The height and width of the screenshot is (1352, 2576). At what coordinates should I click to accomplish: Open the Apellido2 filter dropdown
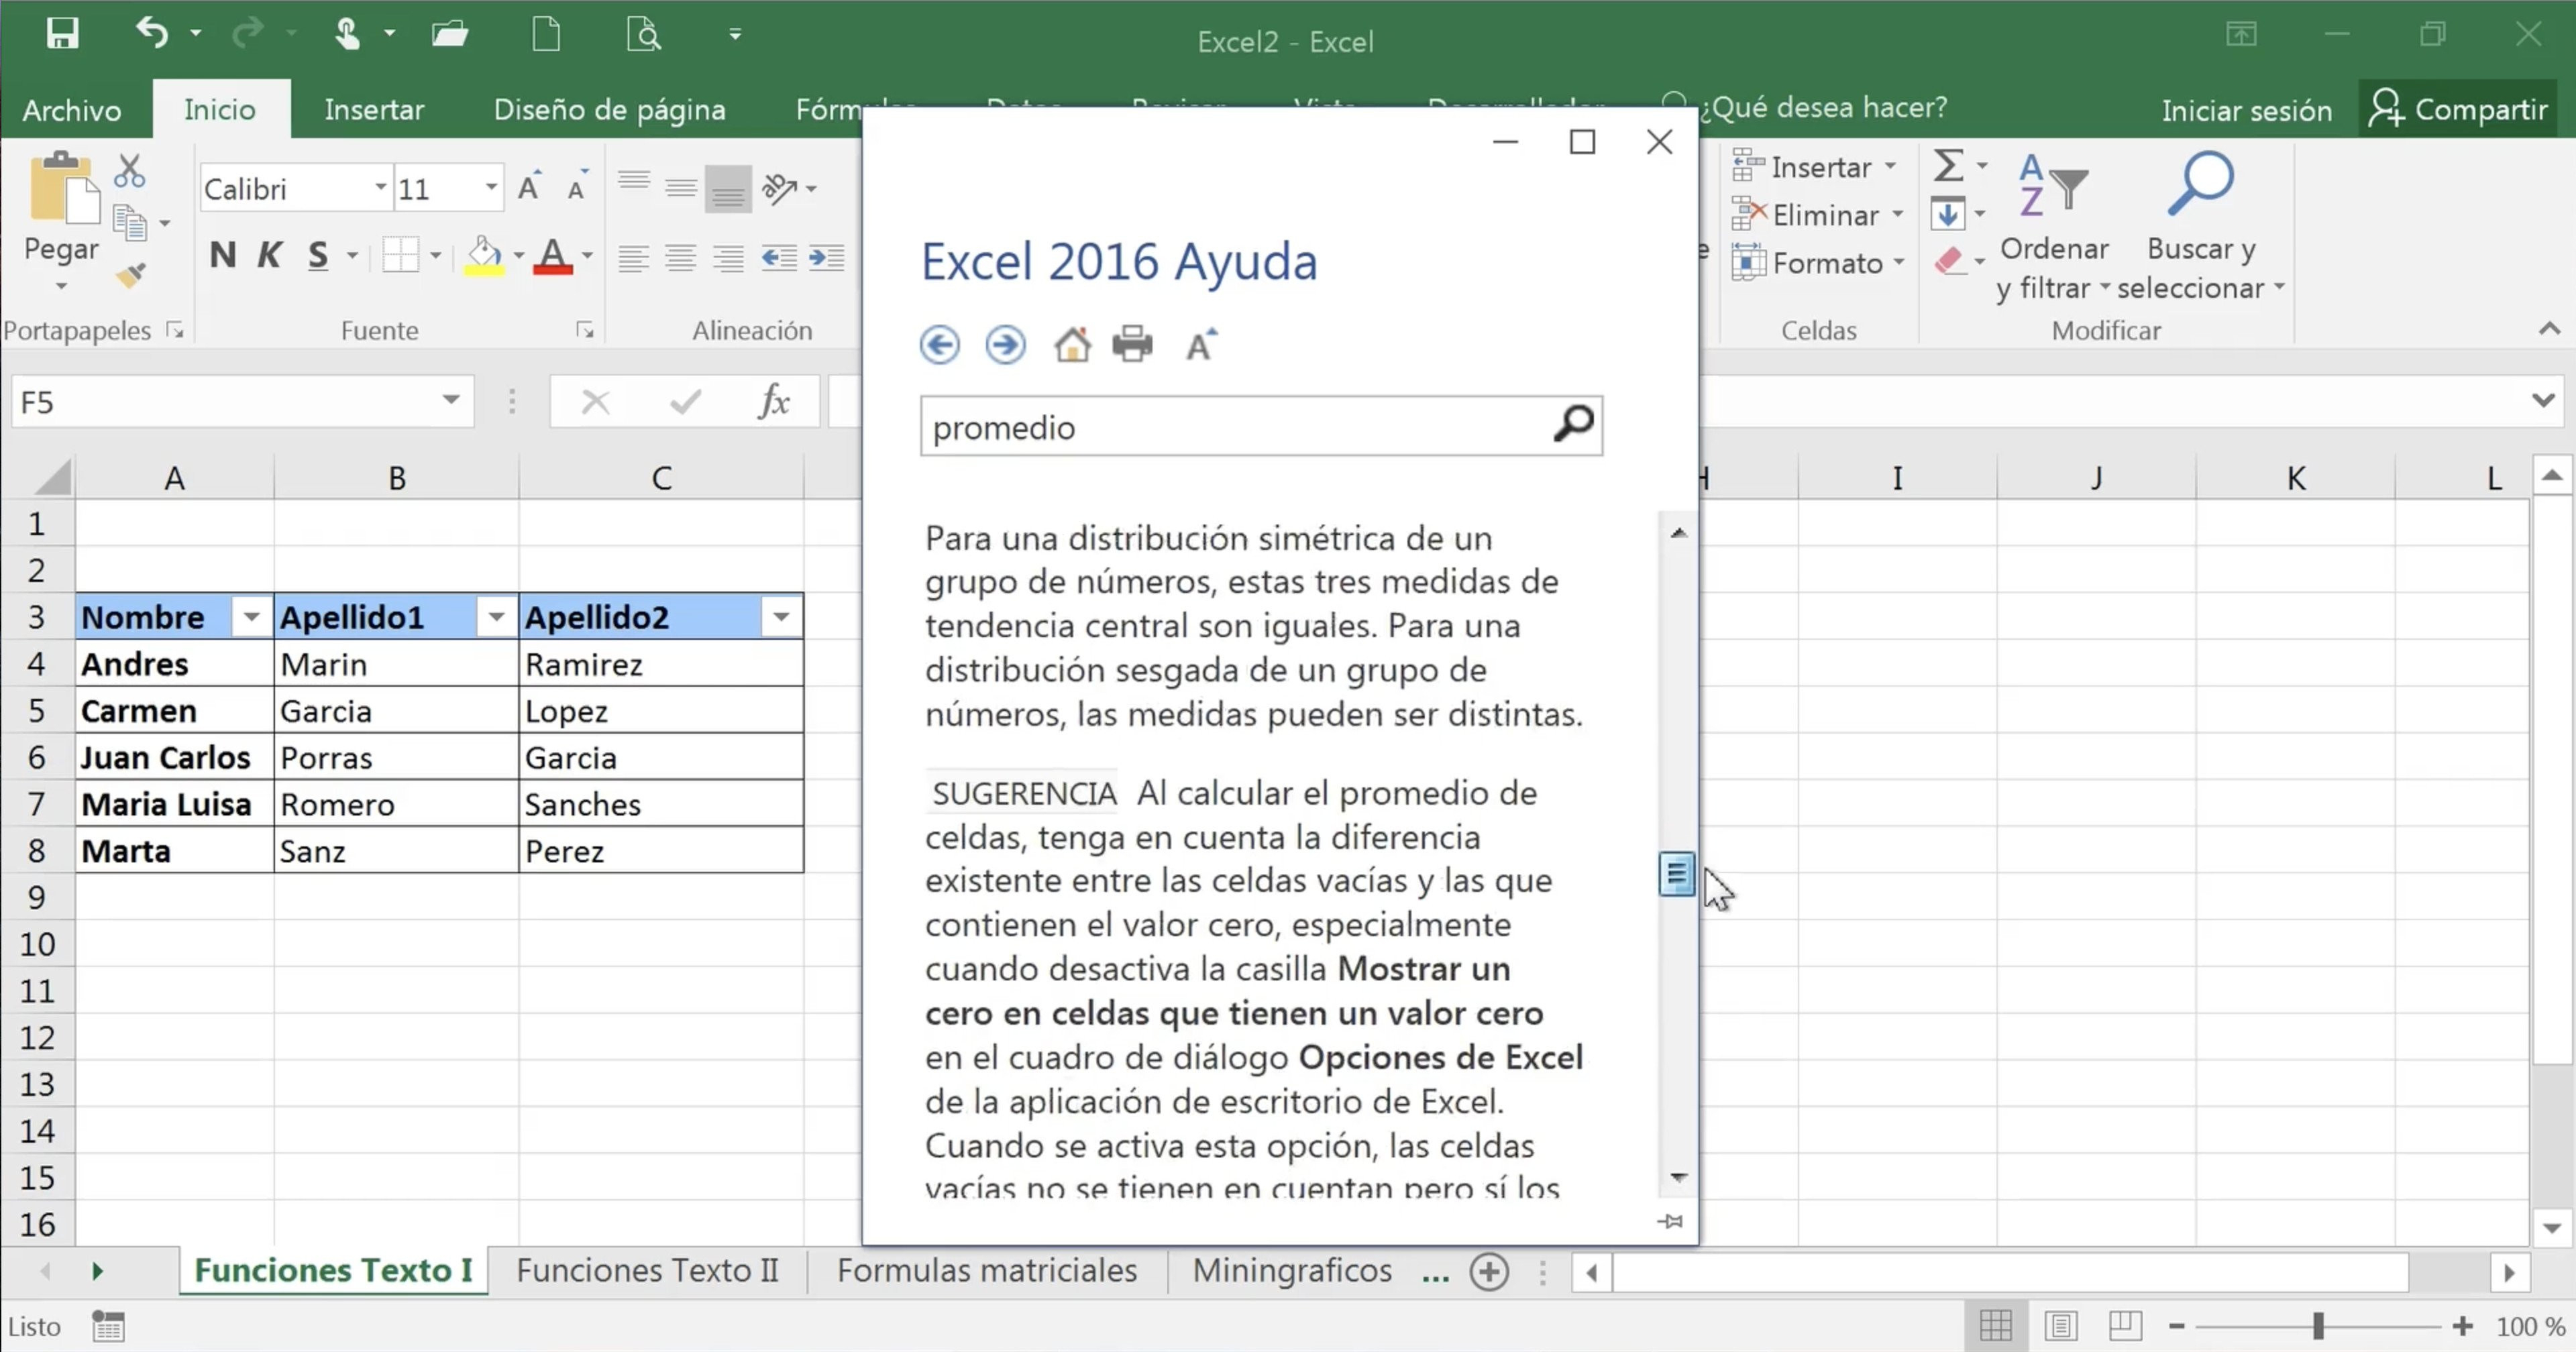(781, 617)
